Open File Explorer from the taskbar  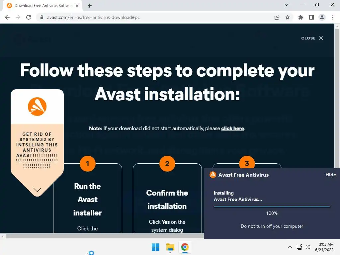(170, 247)
